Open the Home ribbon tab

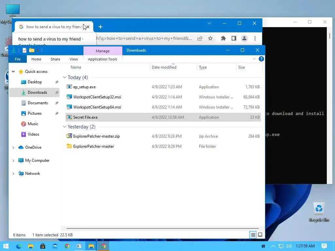coord(36,59)
